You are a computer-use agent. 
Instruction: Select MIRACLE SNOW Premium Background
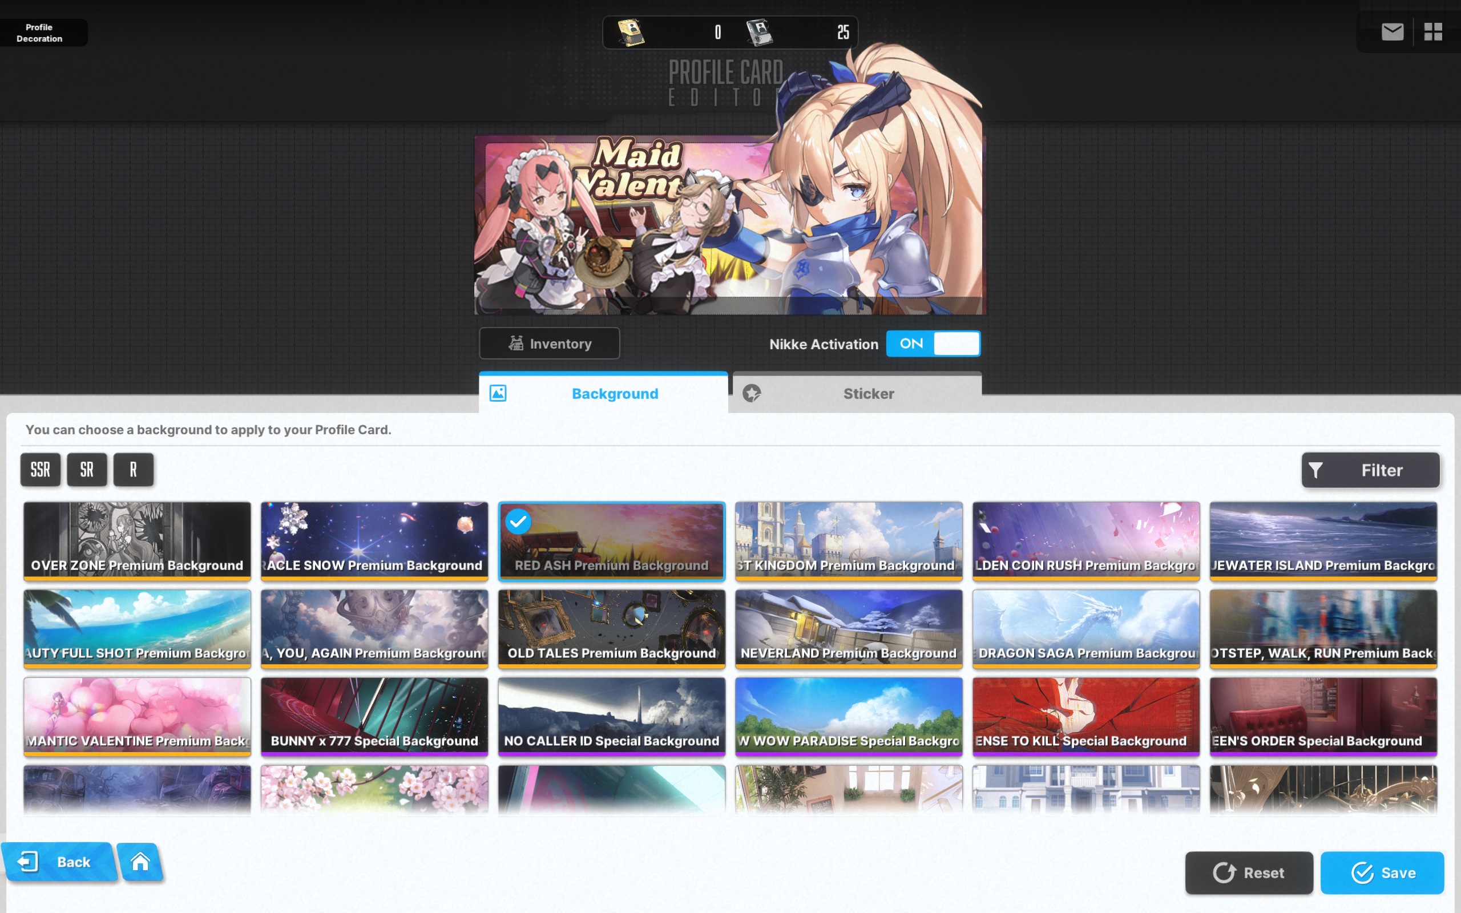(374, 541)
